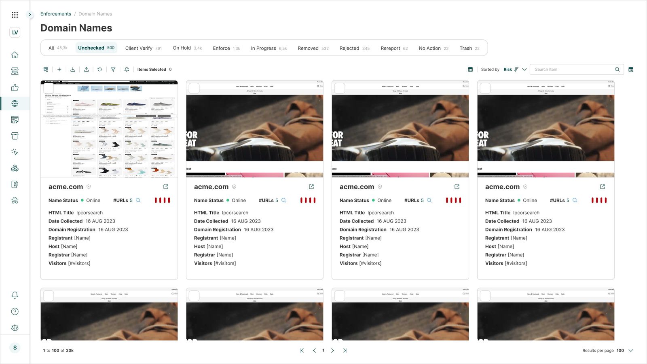
Task: Open the filter funnel icon
Action: point(113,70)
